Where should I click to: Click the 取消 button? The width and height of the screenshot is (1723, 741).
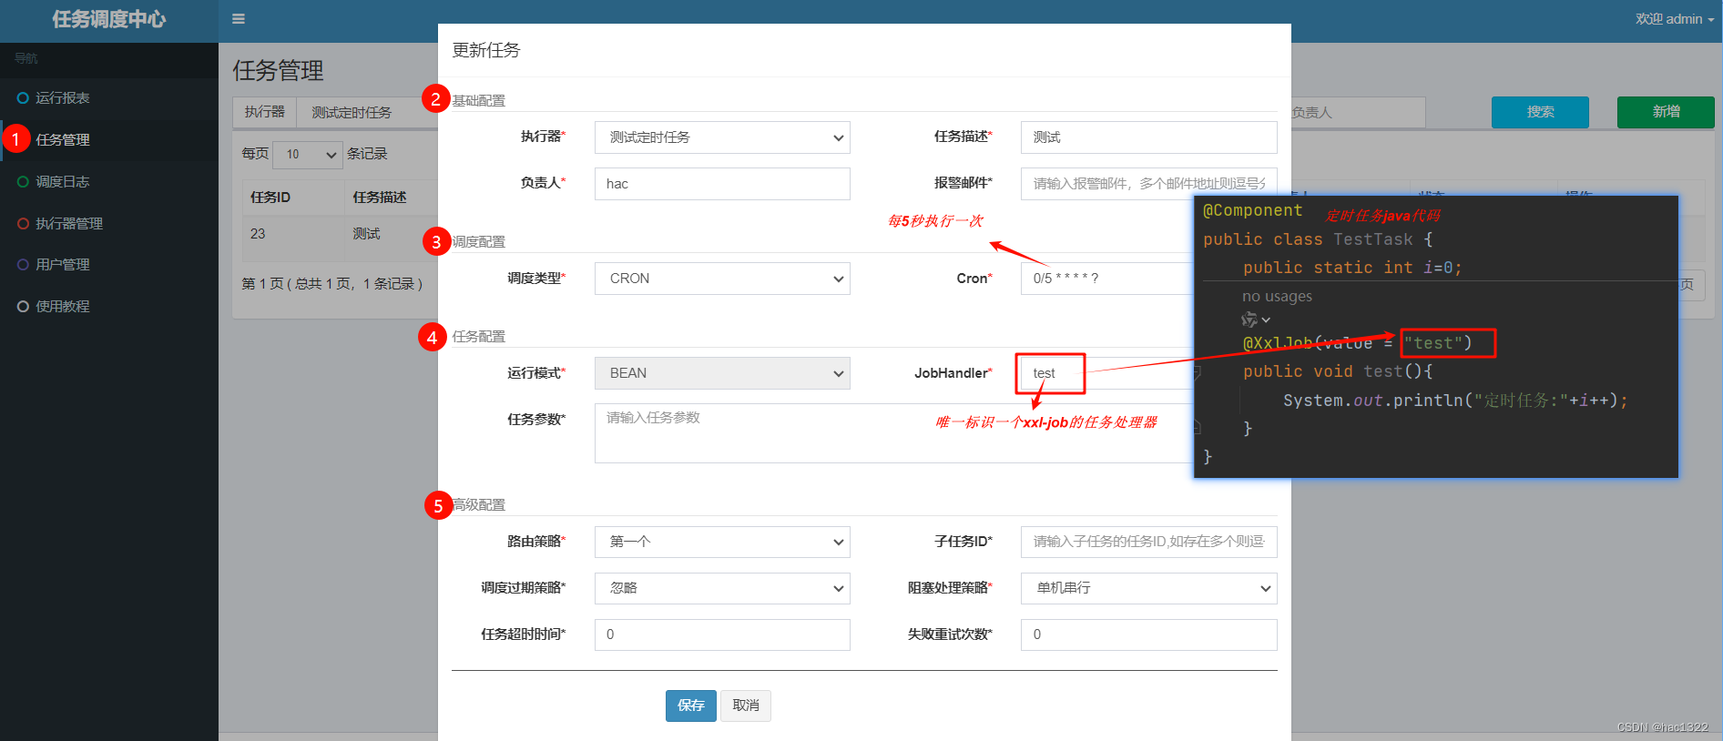tap(746, 705)
